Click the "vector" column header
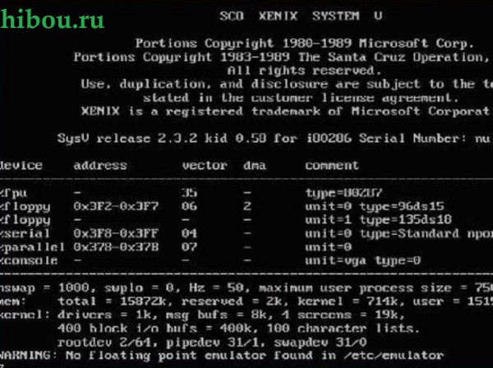 pos(205,165)
